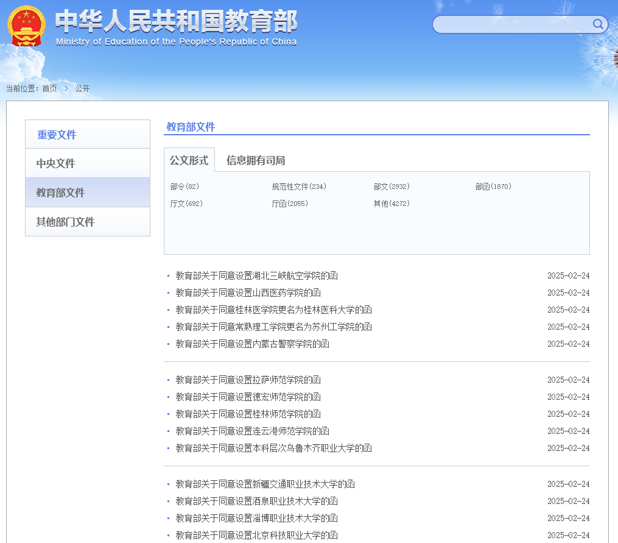Open the 拉萨师范学院 document link
618x543 pixels.
(x=248, y=380)
